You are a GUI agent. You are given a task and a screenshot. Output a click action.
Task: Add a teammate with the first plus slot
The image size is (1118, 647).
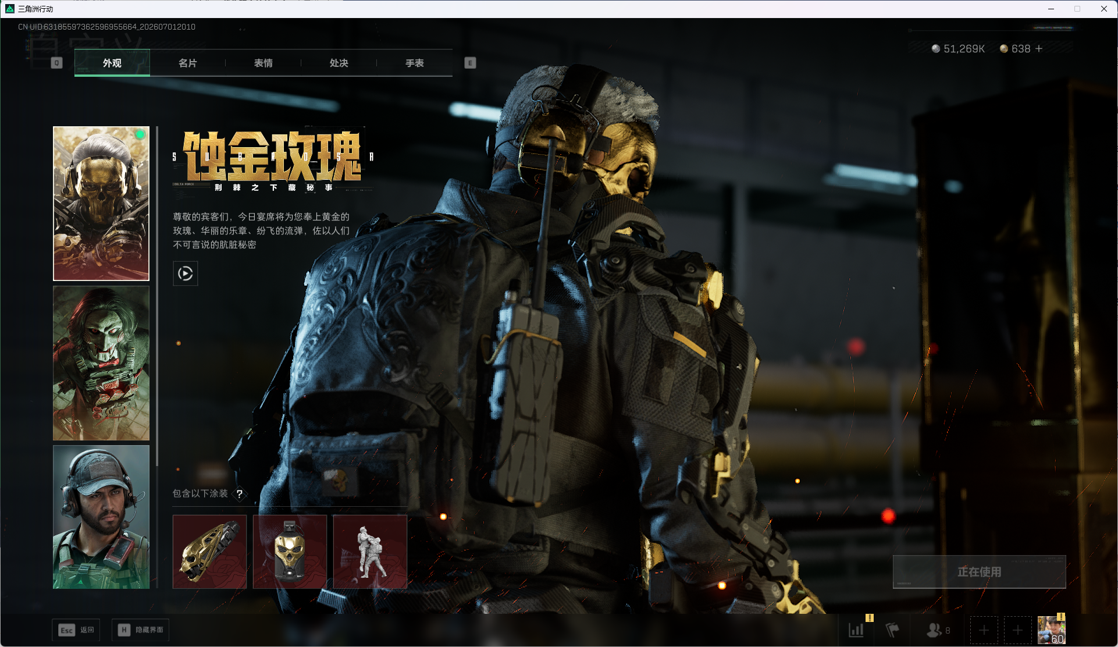coord(984,630)
